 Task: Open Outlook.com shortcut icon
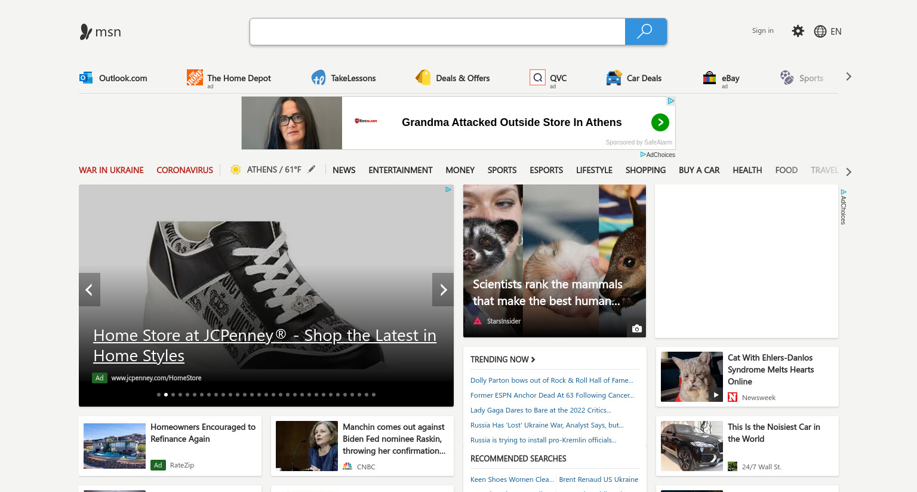pos(86,78)
